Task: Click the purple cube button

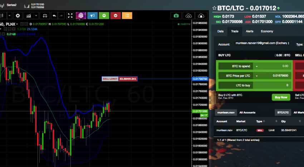Action: pos(81,15)
